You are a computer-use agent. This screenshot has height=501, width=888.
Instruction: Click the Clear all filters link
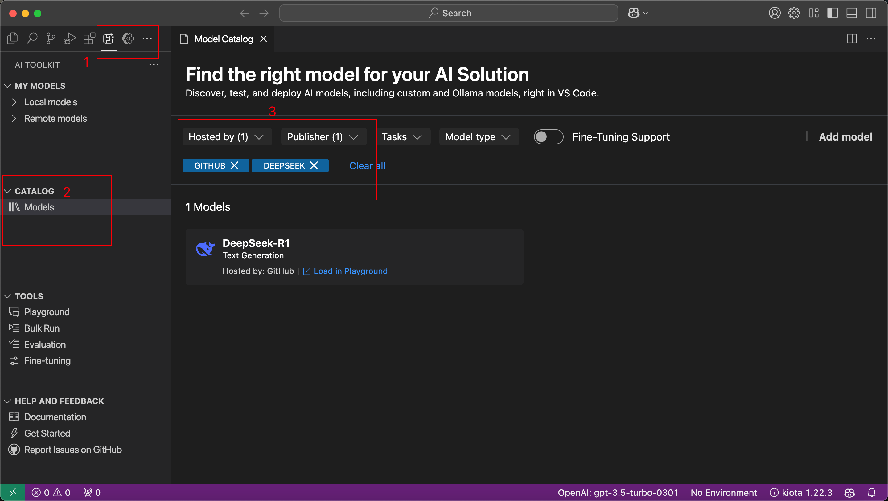[x=367, y=166]
